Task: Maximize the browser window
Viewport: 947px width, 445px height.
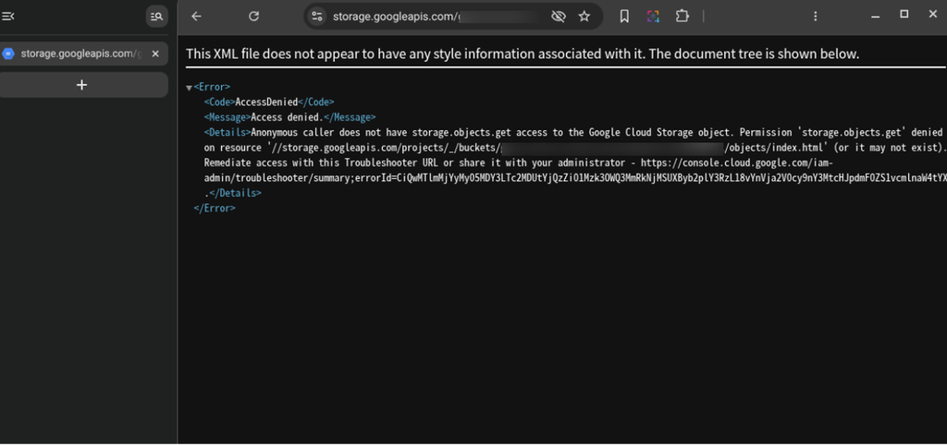Action: tap(904, 15)
